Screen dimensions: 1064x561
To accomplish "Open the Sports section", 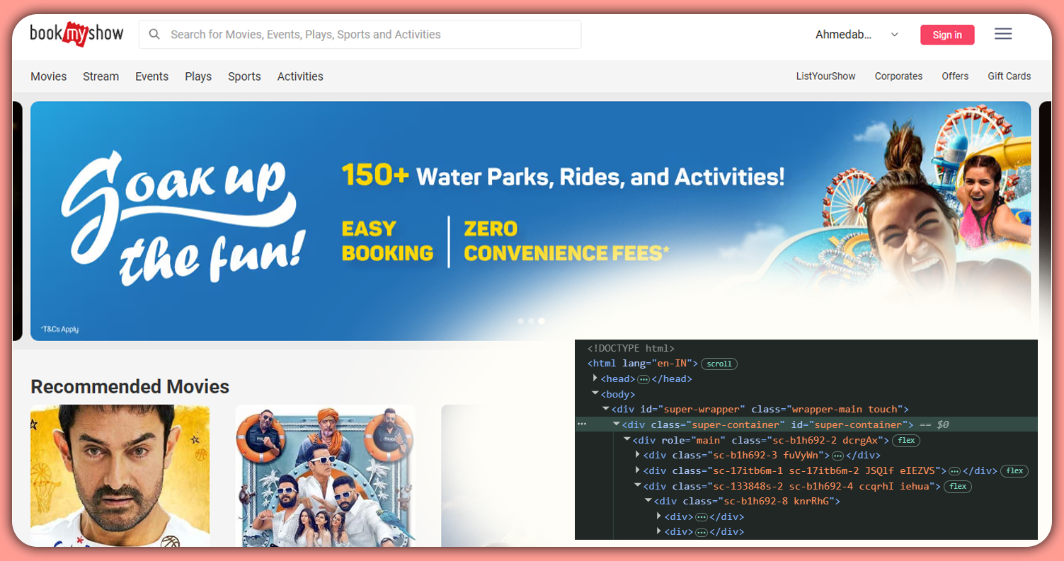I will click(x=244, y=76).
